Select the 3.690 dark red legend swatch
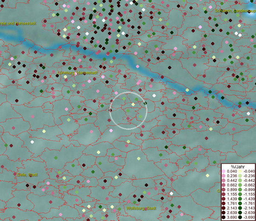 tap(224, 217)
